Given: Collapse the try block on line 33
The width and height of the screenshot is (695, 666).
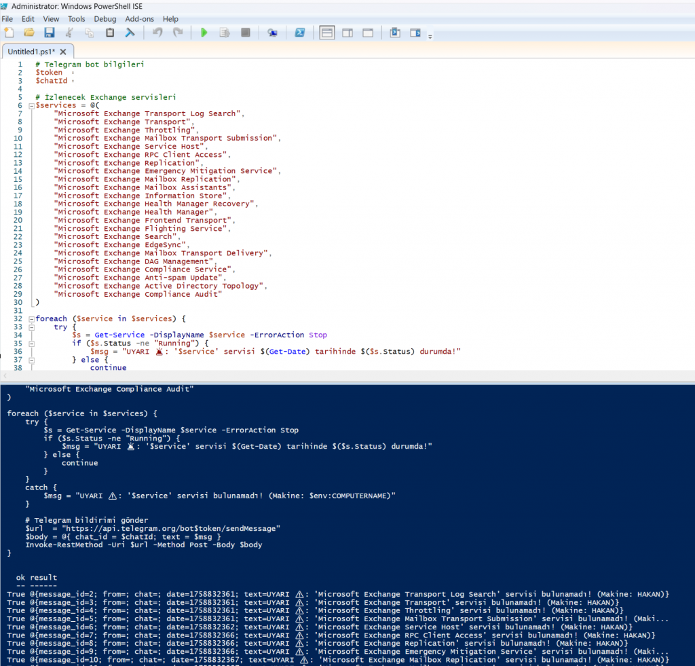Looking at the screenshot, I should (x=31, y=327).
